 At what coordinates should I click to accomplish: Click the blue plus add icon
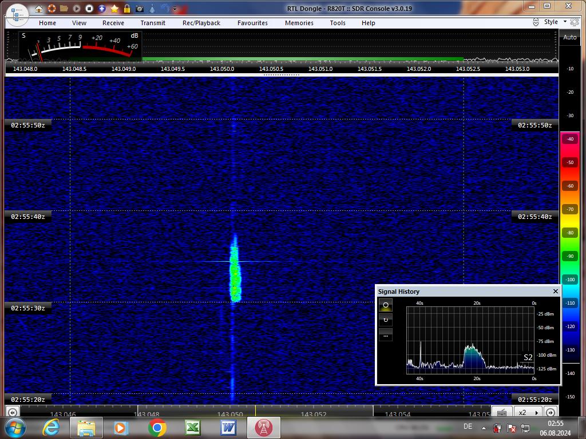coord(102,8)
